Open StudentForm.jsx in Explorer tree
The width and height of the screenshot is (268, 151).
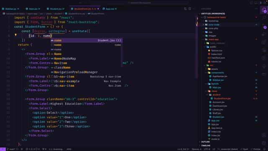222,99
